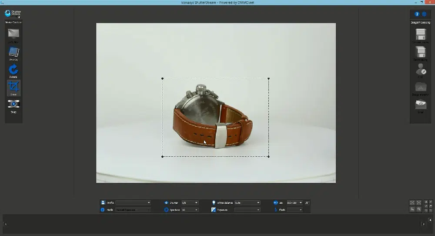Click the top-left crop selection handle
435x236 pixels.
[163, 79]
